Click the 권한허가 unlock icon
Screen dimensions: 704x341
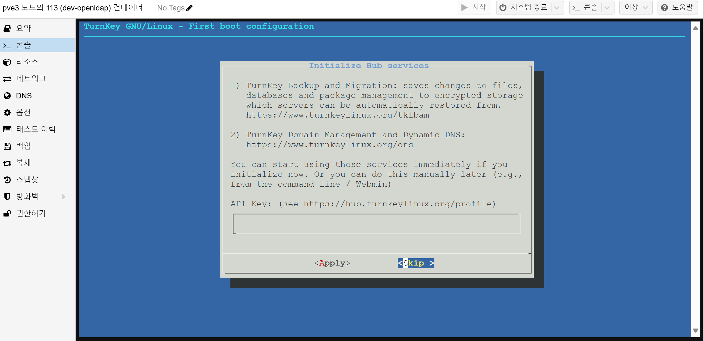(x=7, y=214)
